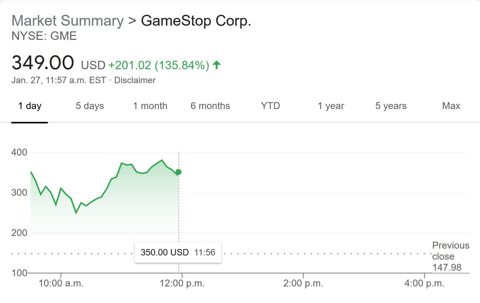The height and width of the screenshot is (303, 480).
Task: Switch to the 5 days chart view
Action: point(90,106)
